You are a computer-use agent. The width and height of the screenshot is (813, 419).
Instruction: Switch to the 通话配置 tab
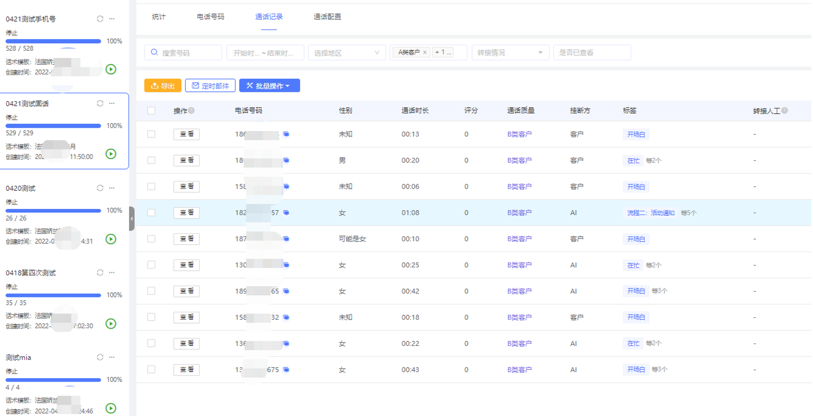(328, 17)
